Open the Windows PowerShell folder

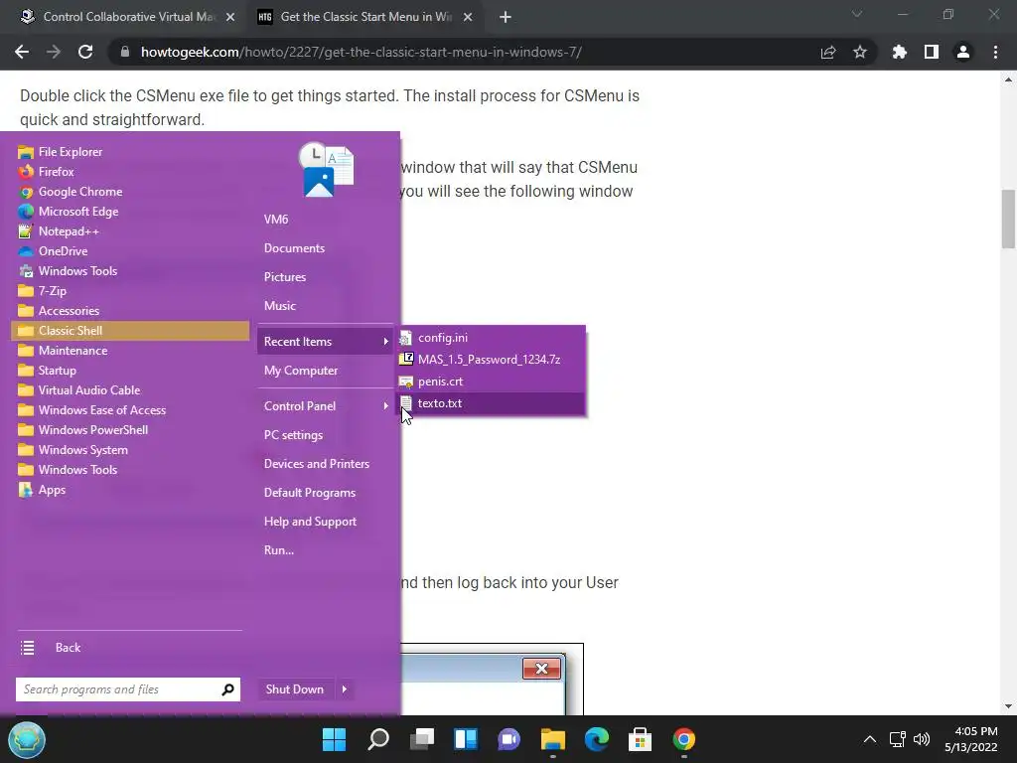tap(130, 430)
